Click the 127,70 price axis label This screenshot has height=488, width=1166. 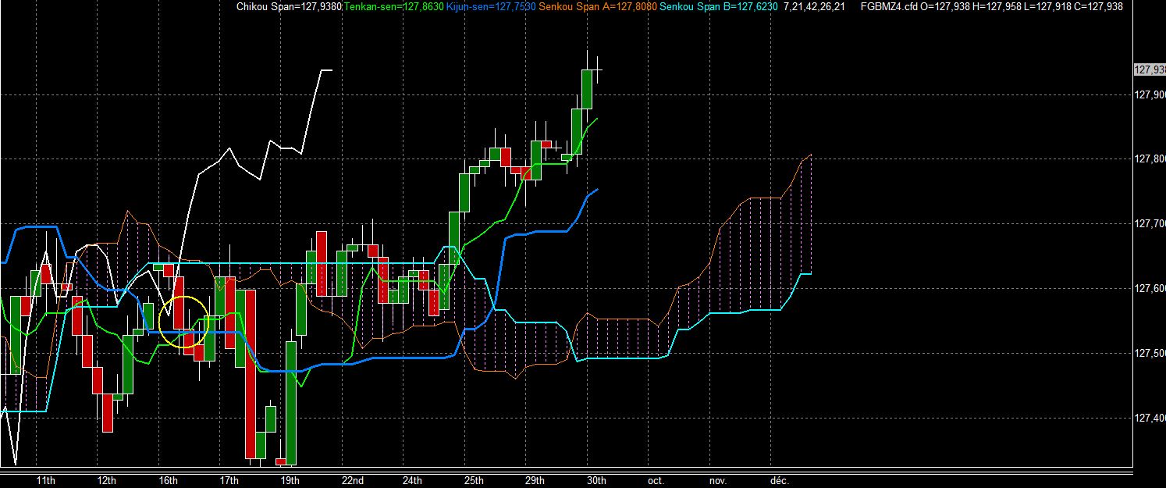(1150, 224)
